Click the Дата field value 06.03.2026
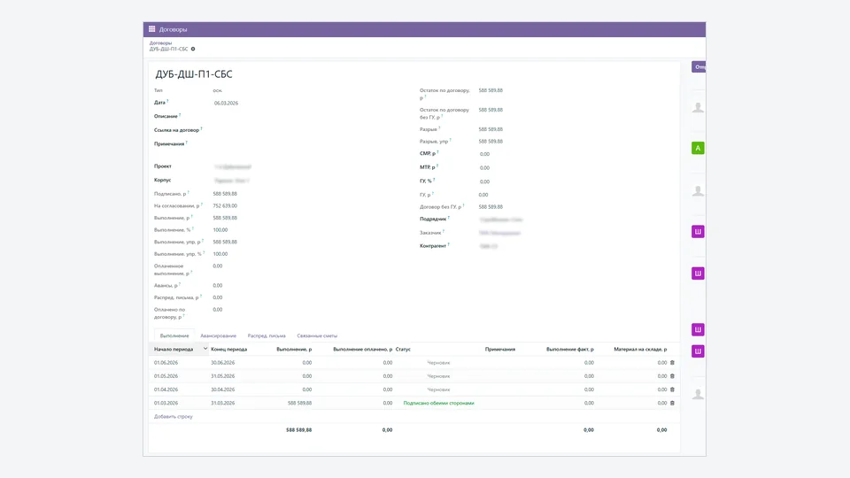The width and height of the screenshot is (850, 478). pos(226,103)
